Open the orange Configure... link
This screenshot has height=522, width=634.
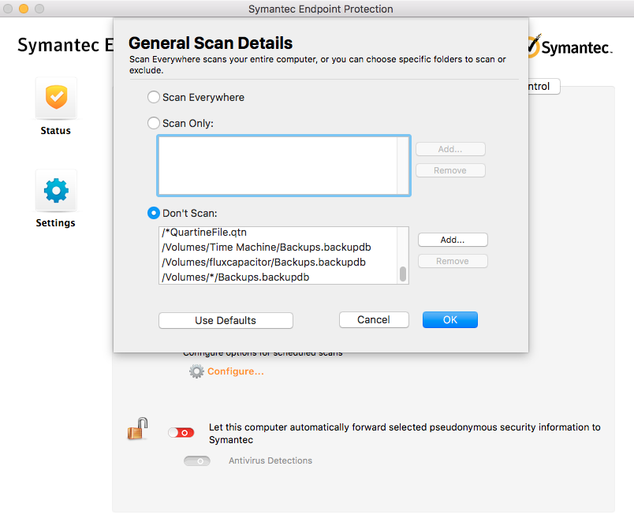pyautogui.click(x=235, y=371)
